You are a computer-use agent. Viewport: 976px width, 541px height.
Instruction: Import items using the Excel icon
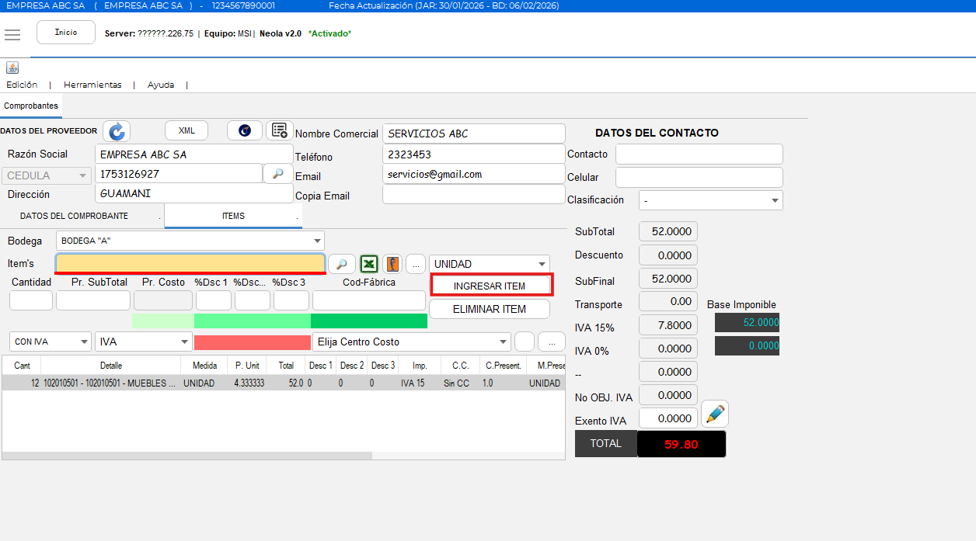(368, 264)
